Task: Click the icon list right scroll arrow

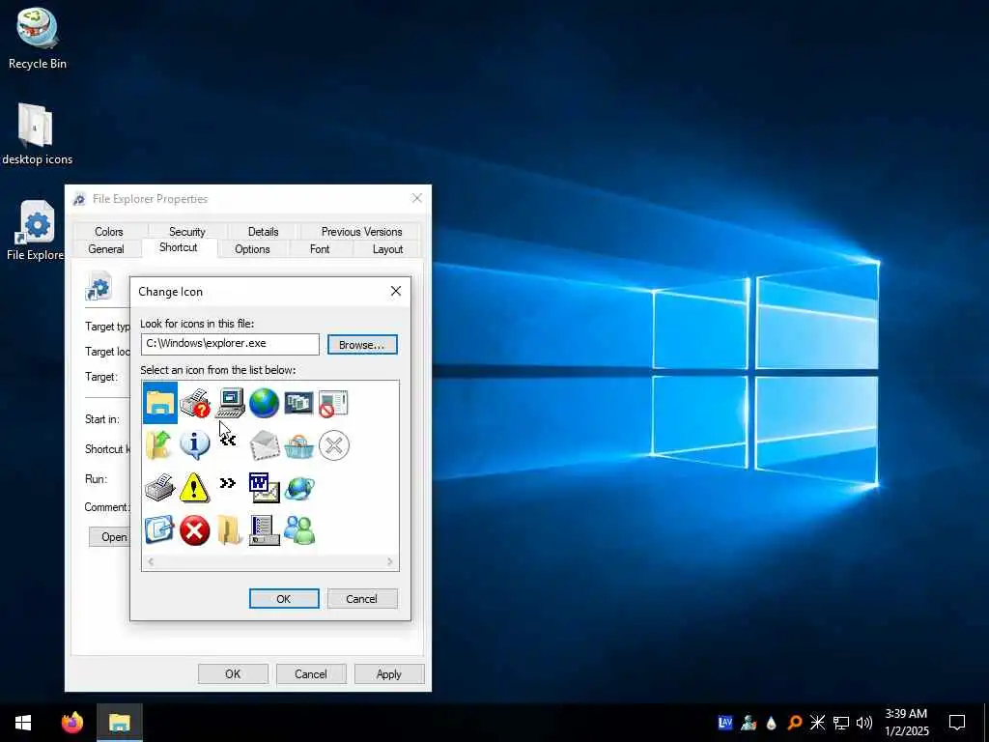Action: tap(390, 561)
